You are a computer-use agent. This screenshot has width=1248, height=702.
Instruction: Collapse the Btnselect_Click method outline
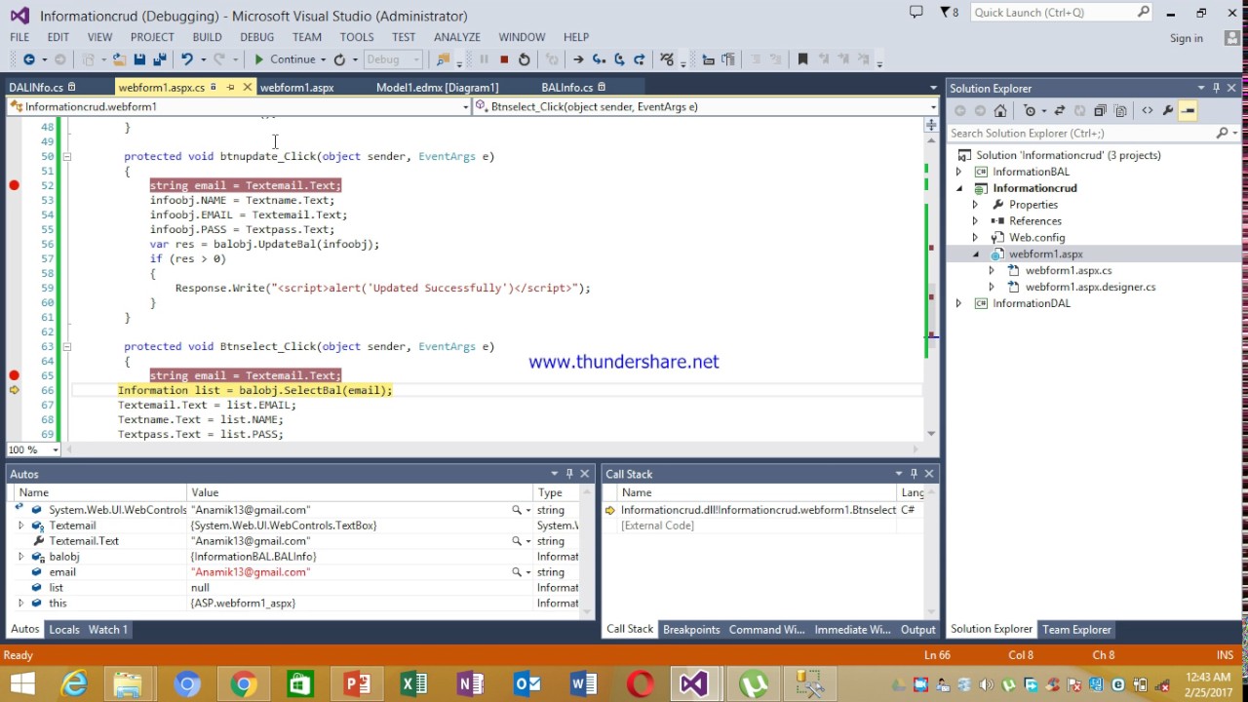pyautogui.click(x=66, y=346)
